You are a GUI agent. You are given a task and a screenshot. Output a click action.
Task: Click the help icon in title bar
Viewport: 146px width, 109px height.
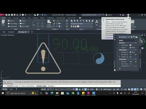click(128, 15)
